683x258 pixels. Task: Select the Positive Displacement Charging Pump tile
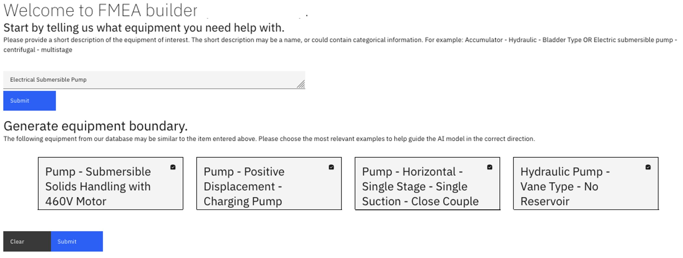click(x=269, y=186)
